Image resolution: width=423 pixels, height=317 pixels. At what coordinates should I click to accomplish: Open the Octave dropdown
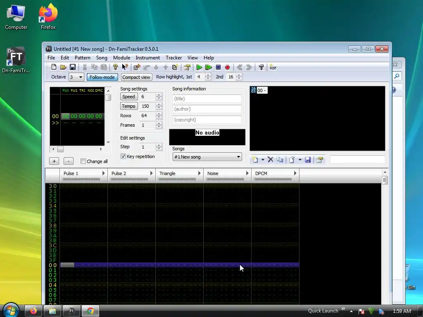[x=76, y=77]
